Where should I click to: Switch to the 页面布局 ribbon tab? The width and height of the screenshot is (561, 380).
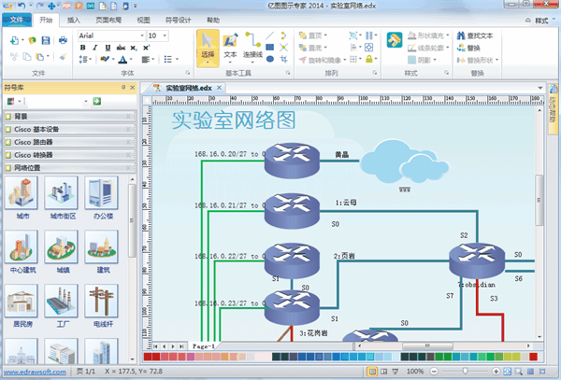pos(108,20)
